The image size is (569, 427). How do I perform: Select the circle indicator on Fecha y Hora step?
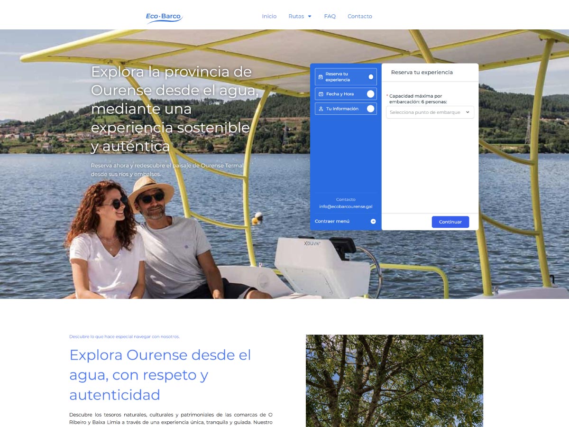371,94
